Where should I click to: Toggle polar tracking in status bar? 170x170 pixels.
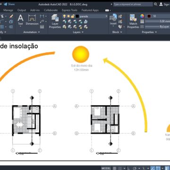[x=135, y=168]
